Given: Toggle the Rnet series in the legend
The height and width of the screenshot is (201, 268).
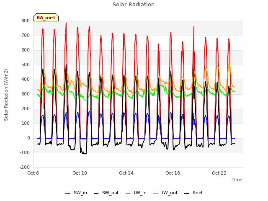Looking at the screenshot, I should 193,193.
